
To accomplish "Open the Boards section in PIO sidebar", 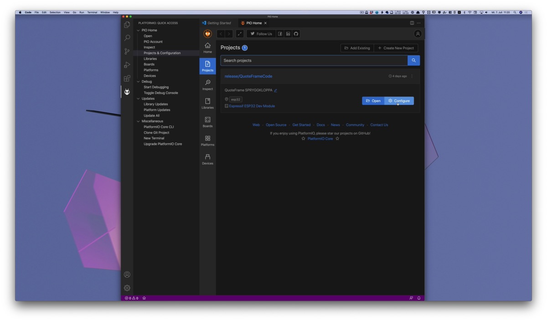I will [x=207, y=122].
